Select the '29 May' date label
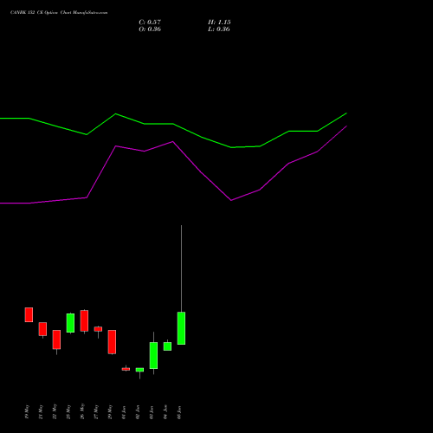The height and width of the screenshot is (433, 433). tap(110, 412)
